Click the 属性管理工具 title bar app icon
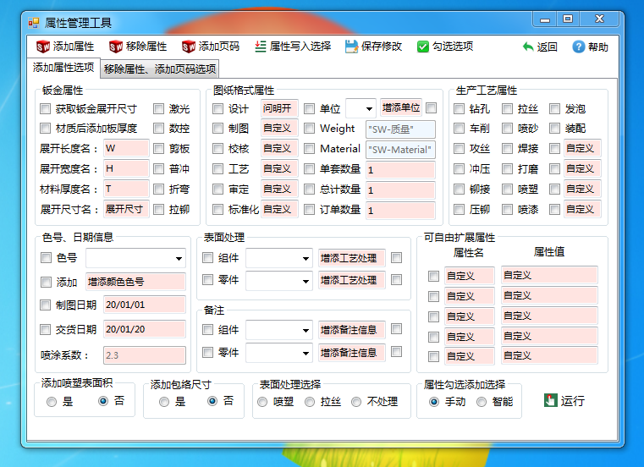This screenshot has height=467, width=644. pos(34,23)
